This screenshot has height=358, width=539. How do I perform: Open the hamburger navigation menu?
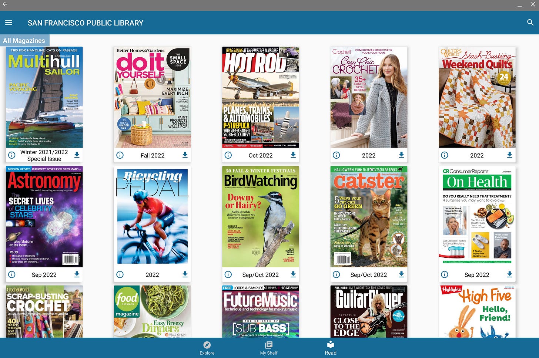pos(9,23)
